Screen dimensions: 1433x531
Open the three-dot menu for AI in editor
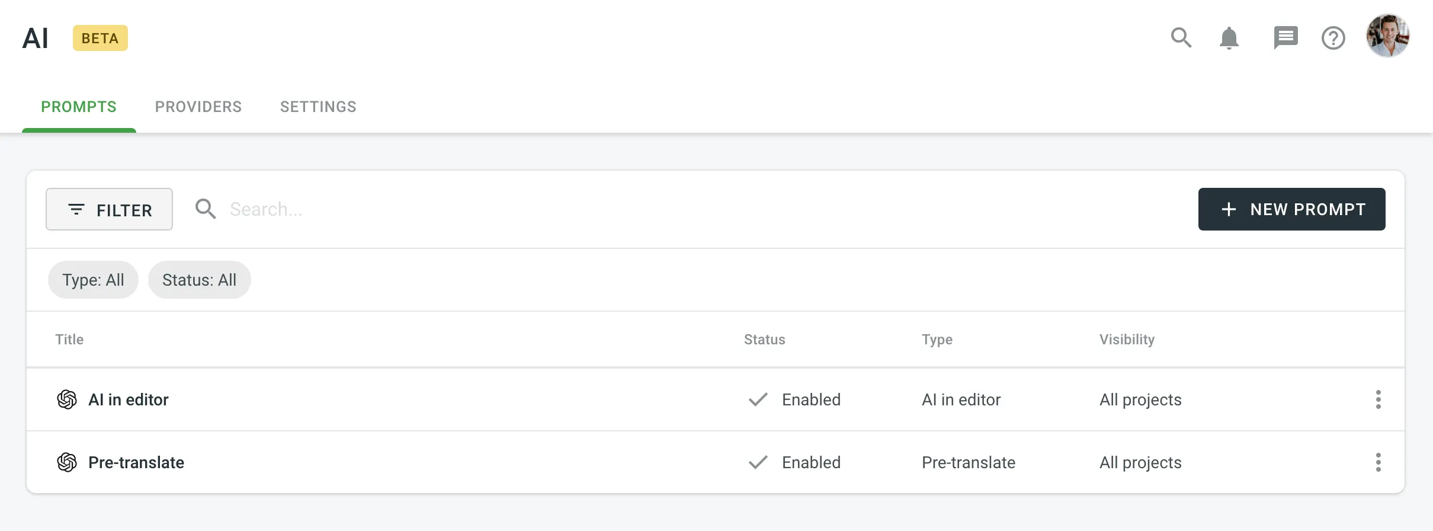(x=1378, y=399)
